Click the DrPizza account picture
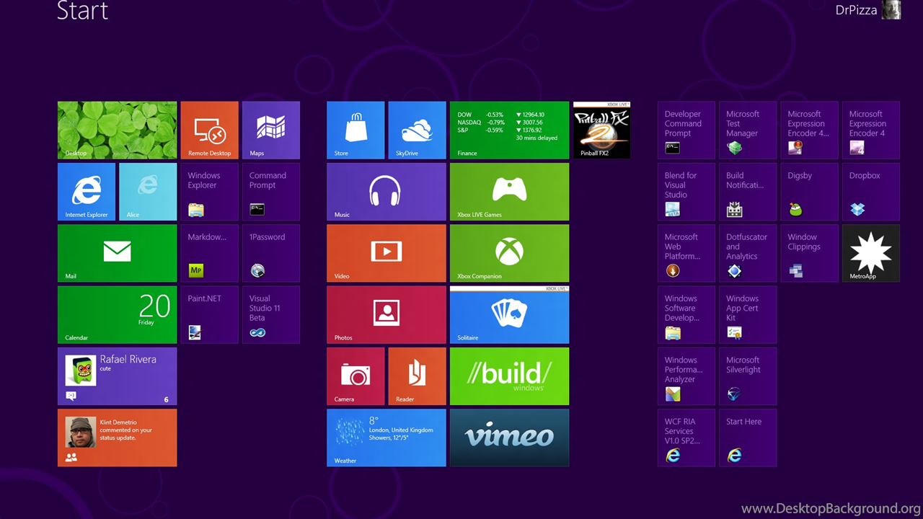This screenshot has height=519, width=923. click(891, 9)
